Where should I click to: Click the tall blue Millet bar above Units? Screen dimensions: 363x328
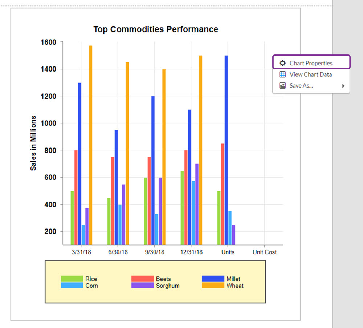pyautogui.click(x=226, y=149)
